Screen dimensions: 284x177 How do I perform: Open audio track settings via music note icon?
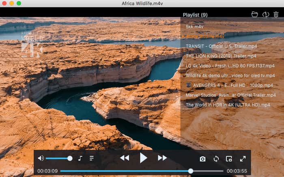point(80,158)
